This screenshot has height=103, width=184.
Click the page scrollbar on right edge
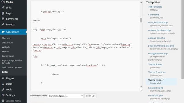tap(183, 39)
